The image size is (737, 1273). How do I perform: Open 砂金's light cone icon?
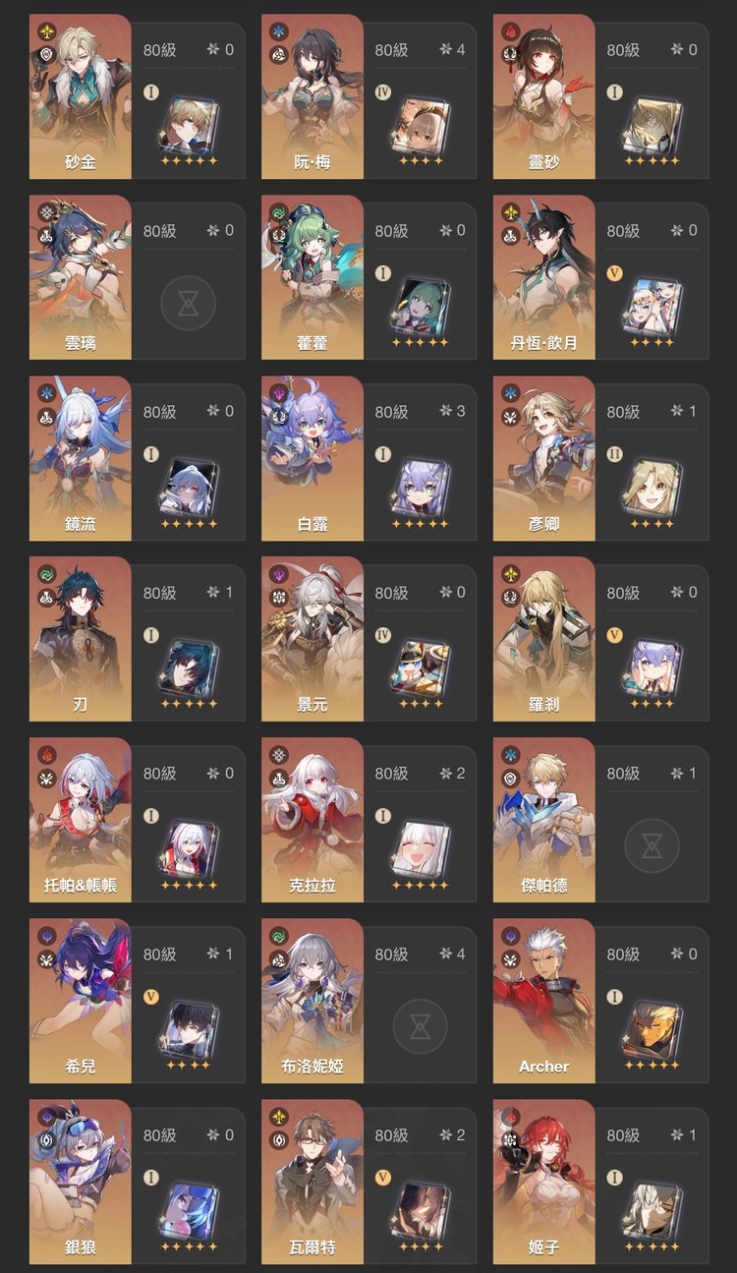coord(188,125)
